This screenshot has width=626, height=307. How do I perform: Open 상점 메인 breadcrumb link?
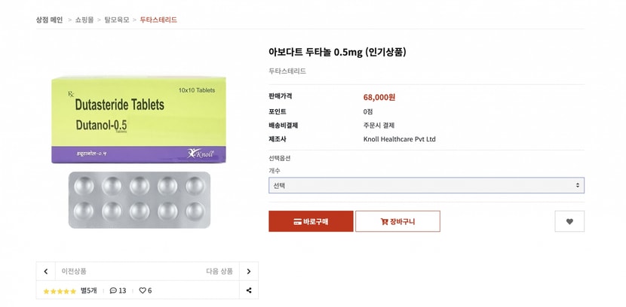point(50,20)
